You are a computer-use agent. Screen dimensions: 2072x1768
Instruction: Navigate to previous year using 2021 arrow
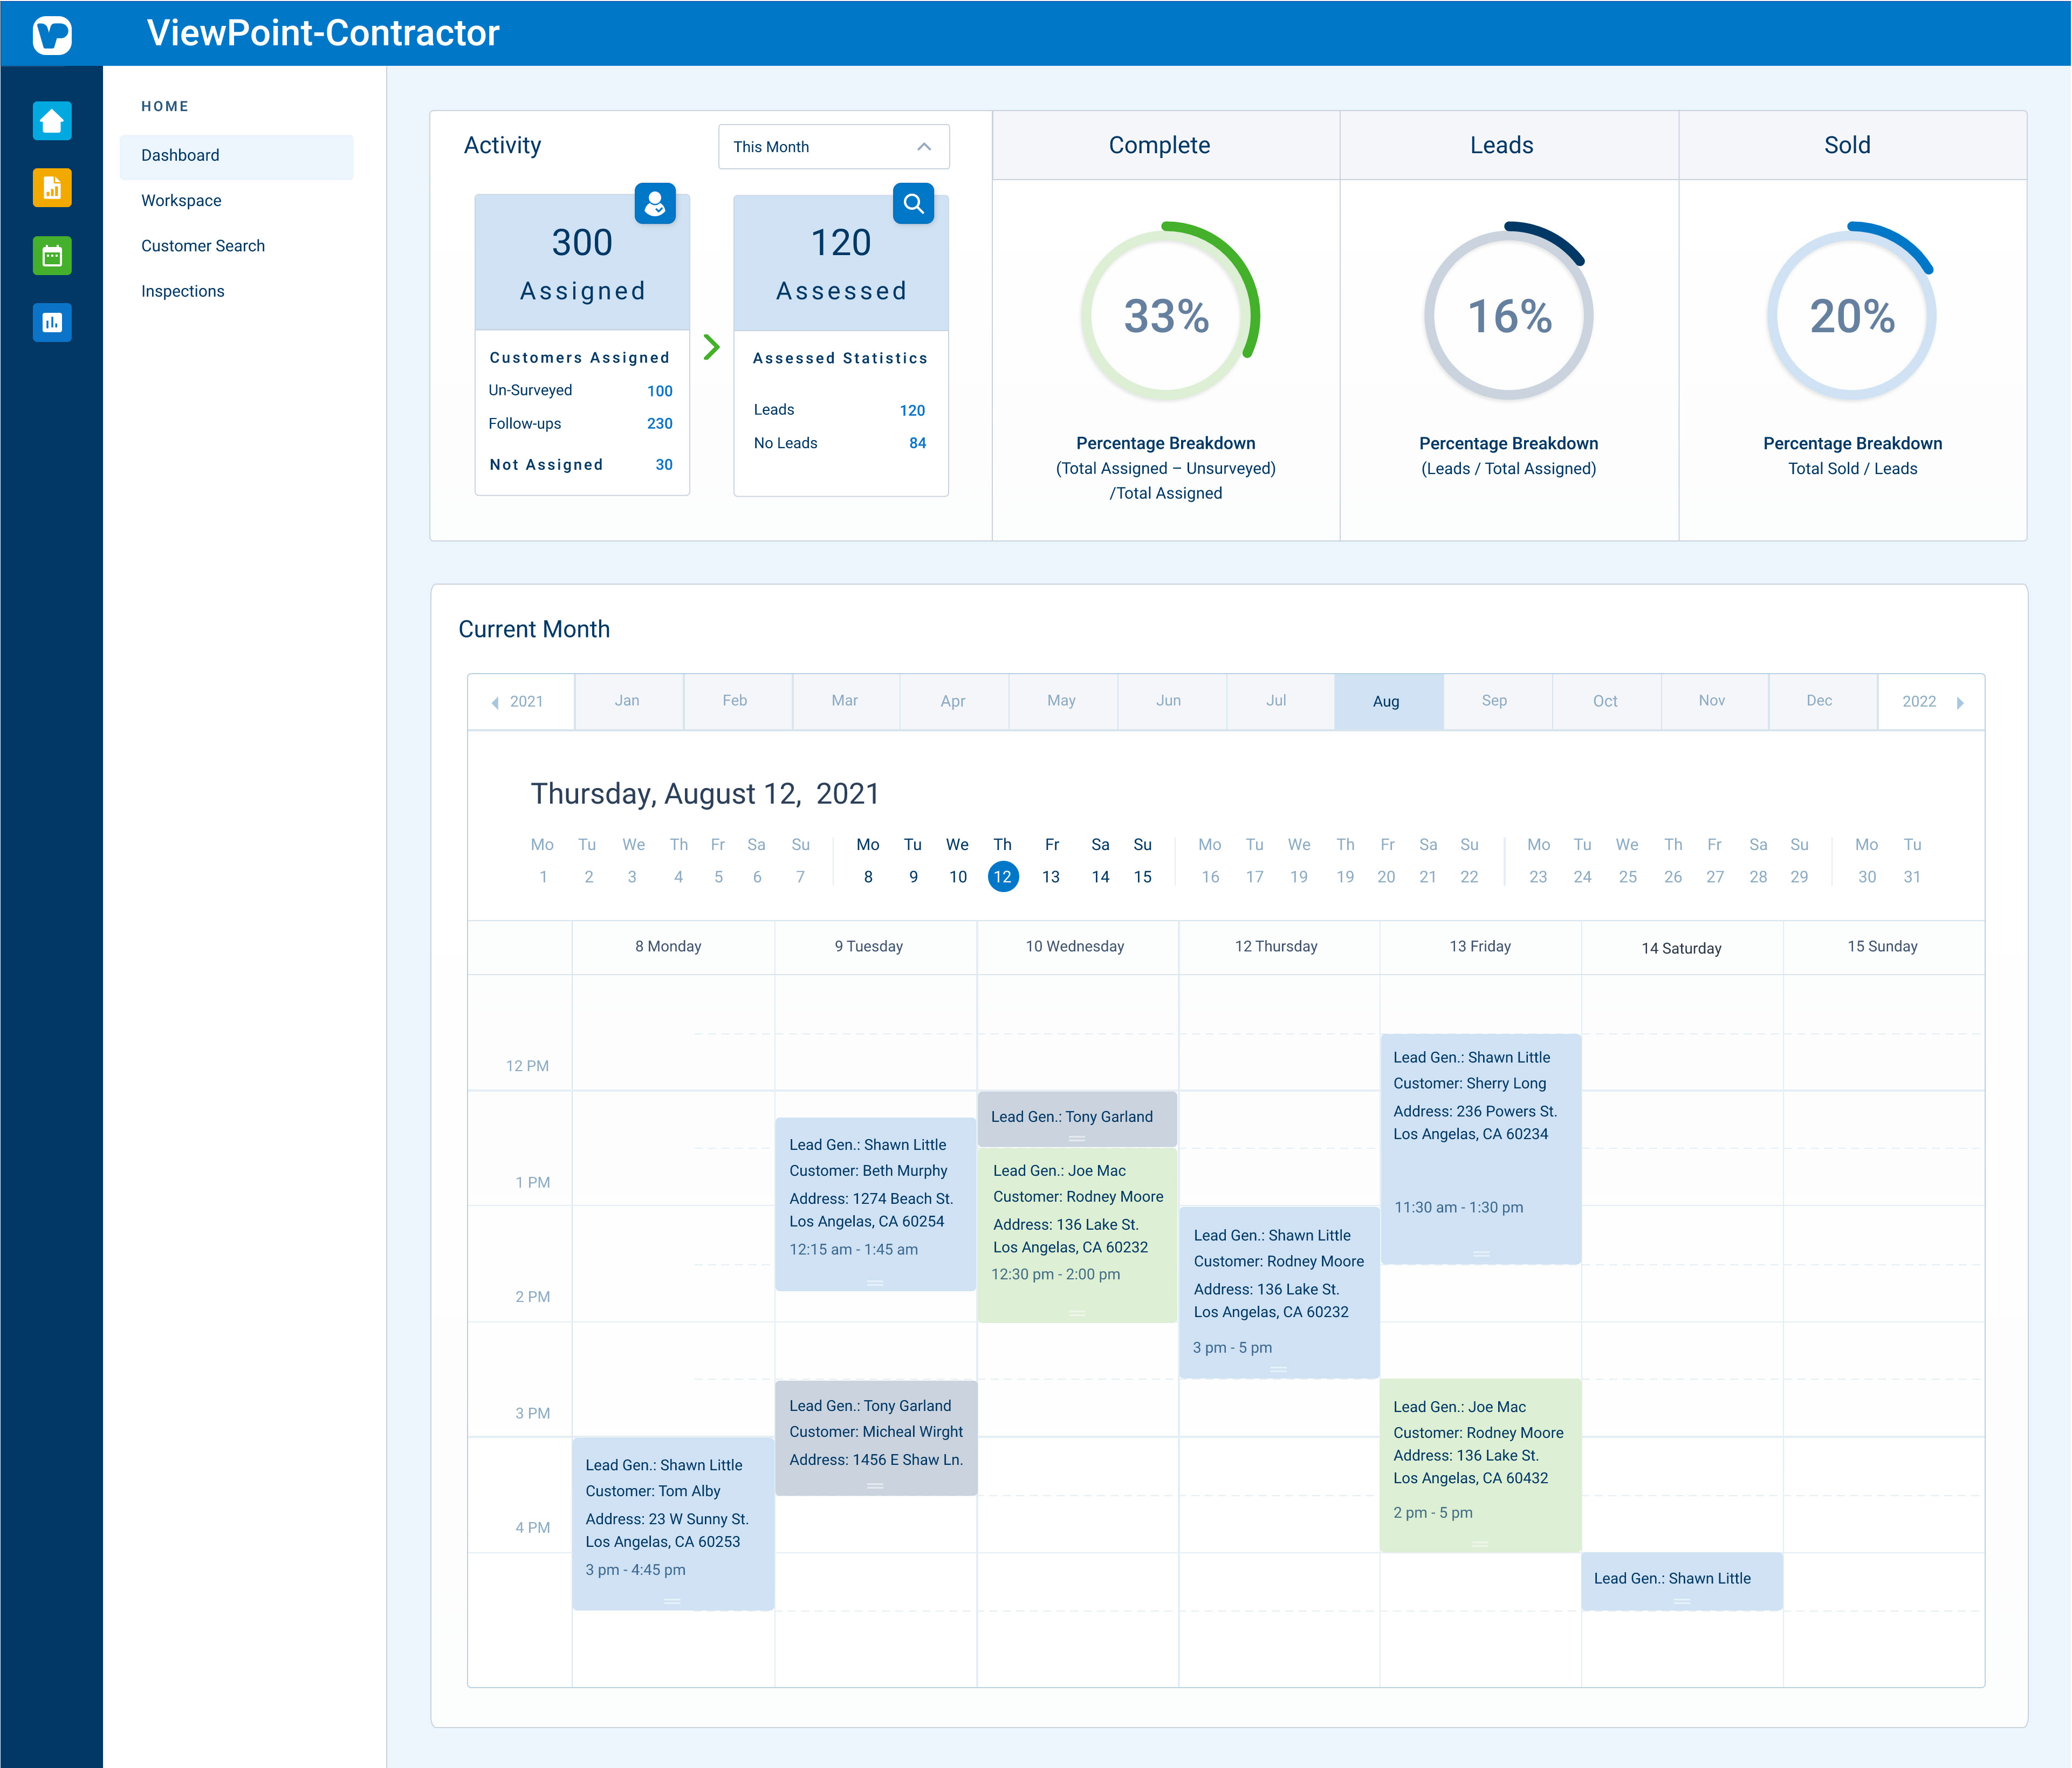click(x=496, y=702)
